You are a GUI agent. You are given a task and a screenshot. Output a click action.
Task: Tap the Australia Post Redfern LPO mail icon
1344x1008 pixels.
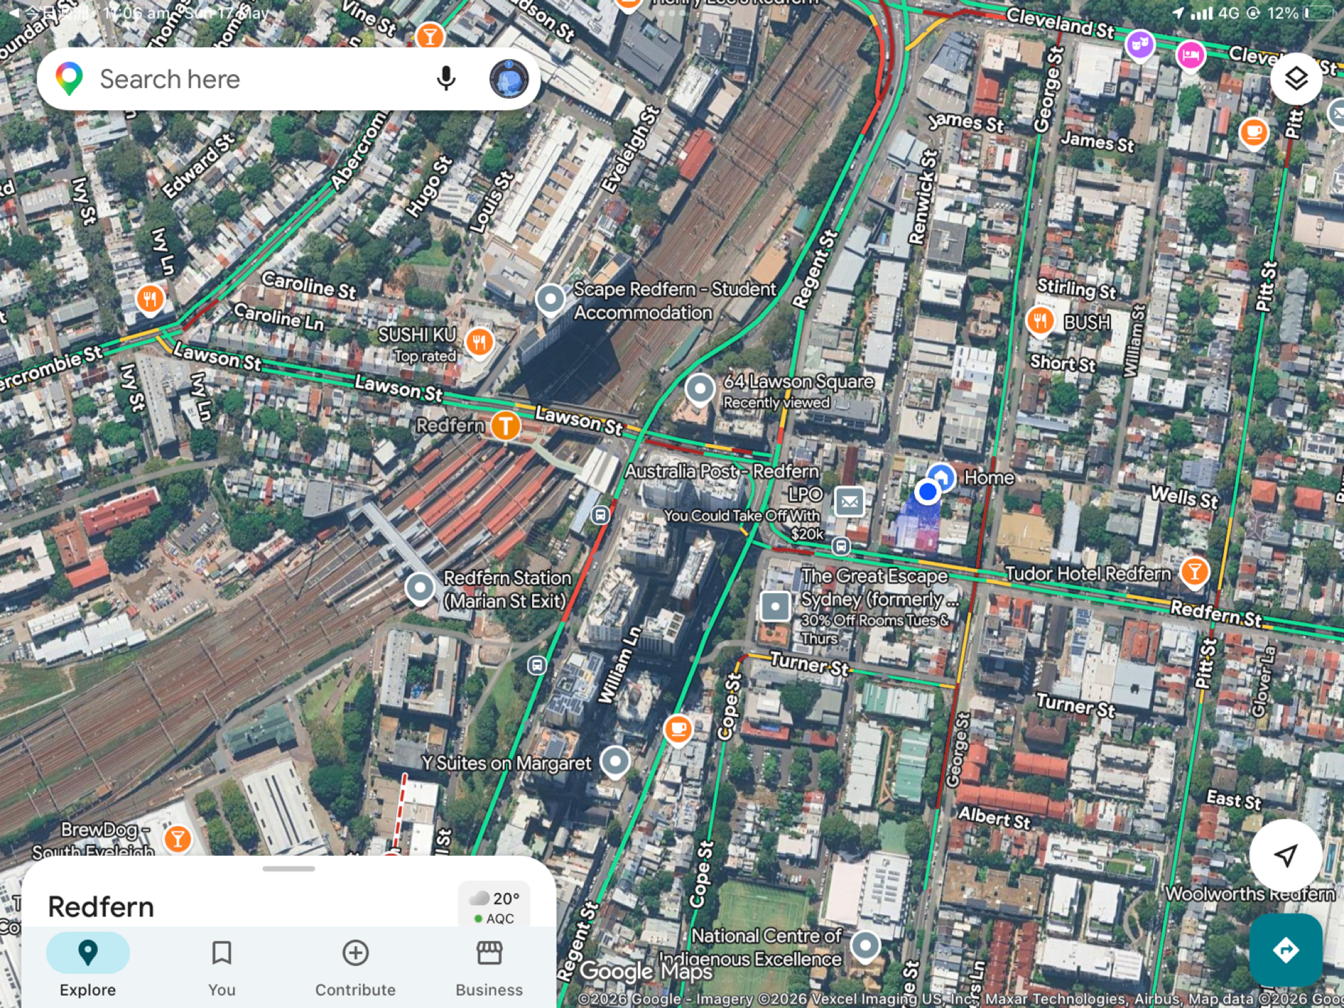coord(849,502)
